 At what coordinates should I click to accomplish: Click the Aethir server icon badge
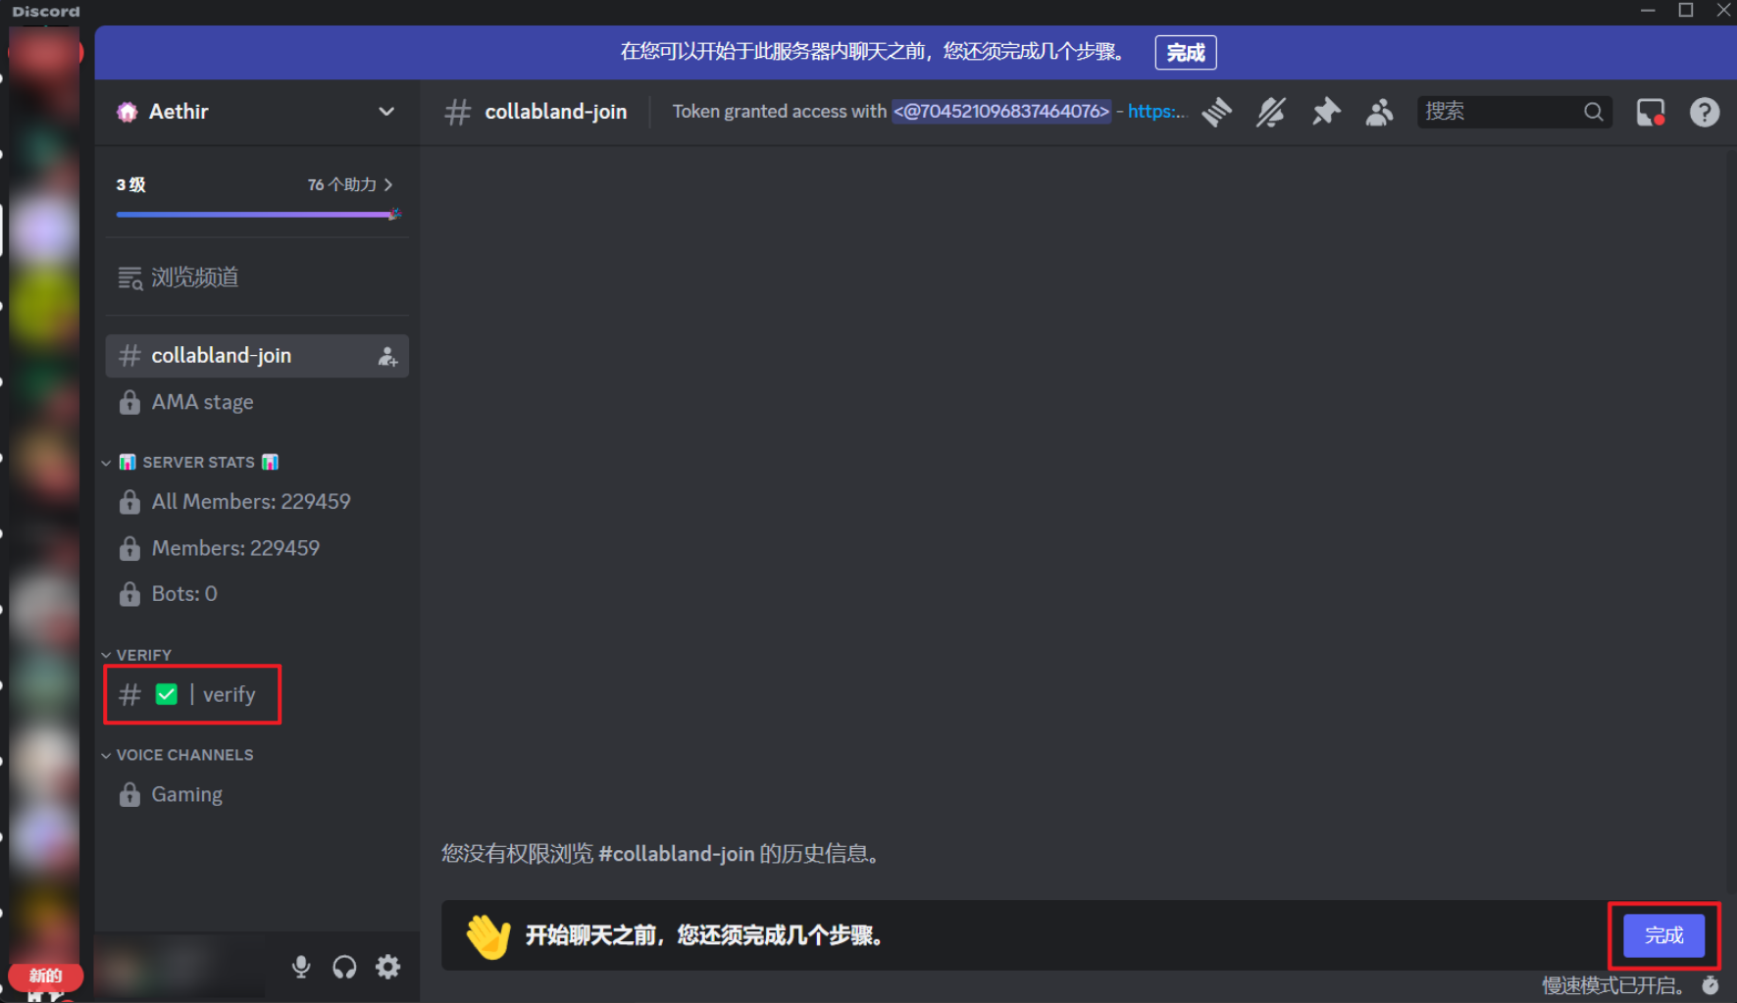[x=128, y=112]
